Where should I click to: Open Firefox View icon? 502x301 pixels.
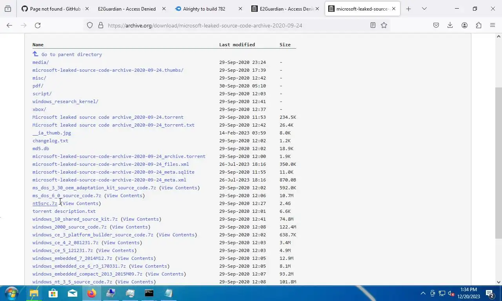click(8, 9)
